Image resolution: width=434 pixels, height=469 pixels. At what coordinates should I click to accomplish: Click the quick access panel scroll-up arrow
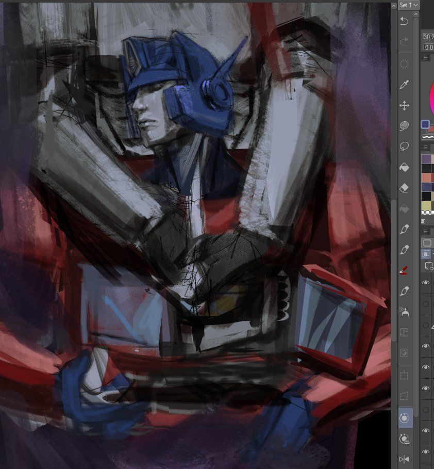coord(416,14)
